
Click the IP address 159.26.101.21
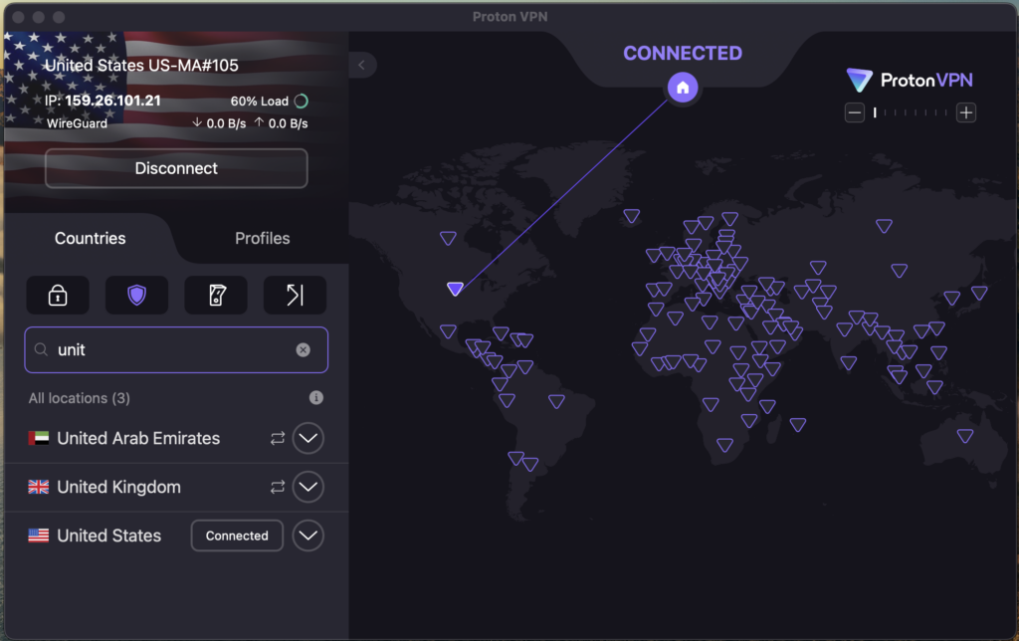(x=112, y=101)
